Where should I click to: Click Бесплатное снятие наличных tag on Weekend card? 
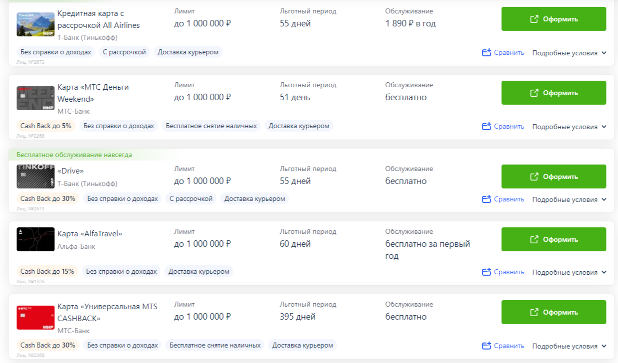[x=211, y=126]
